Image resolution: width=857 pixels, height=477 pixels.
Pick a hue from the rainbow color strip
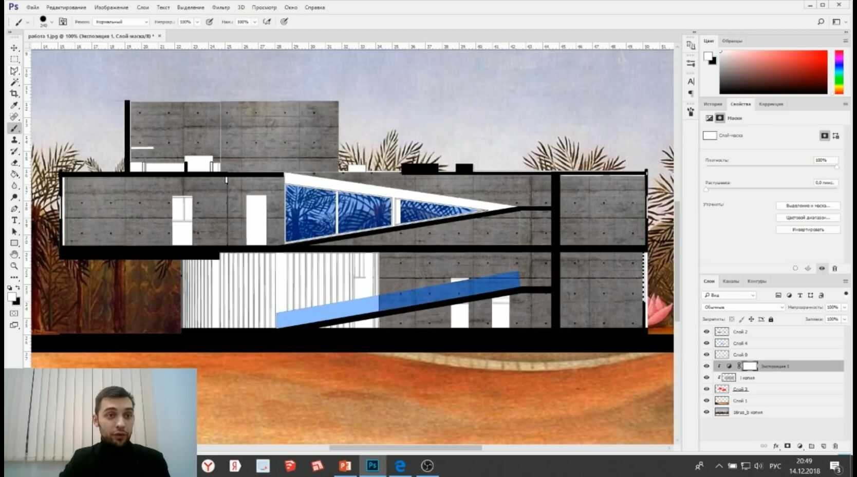[x=839, y=72]
